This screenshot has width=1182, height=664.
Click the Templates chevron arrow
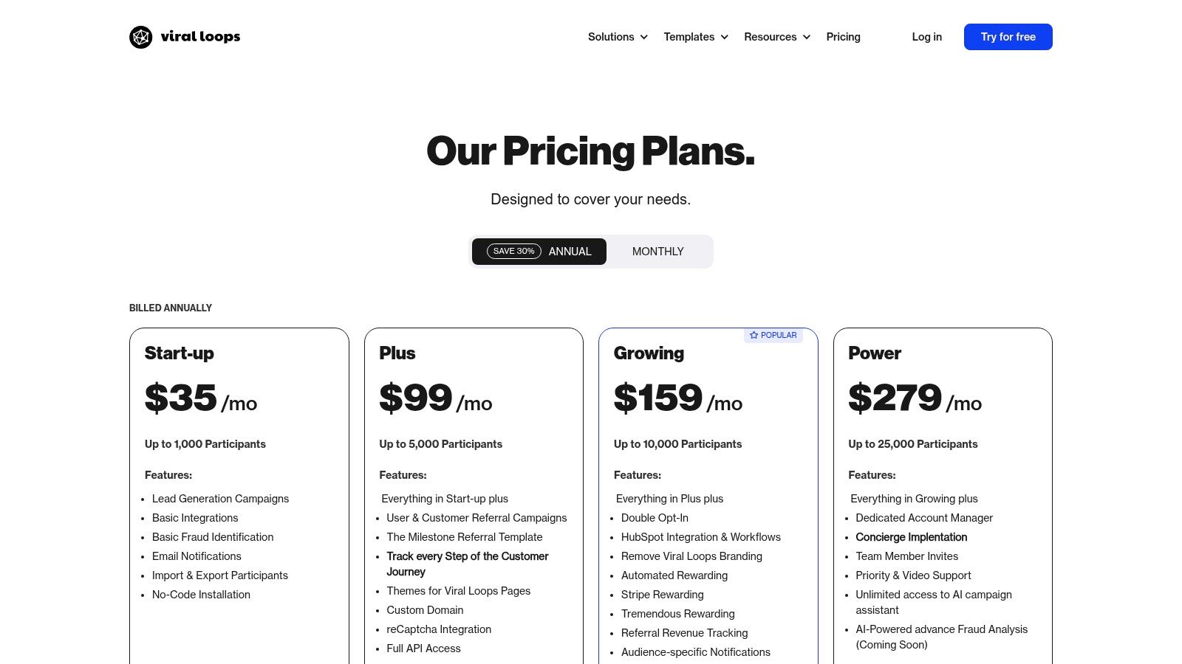coord(725,37)
